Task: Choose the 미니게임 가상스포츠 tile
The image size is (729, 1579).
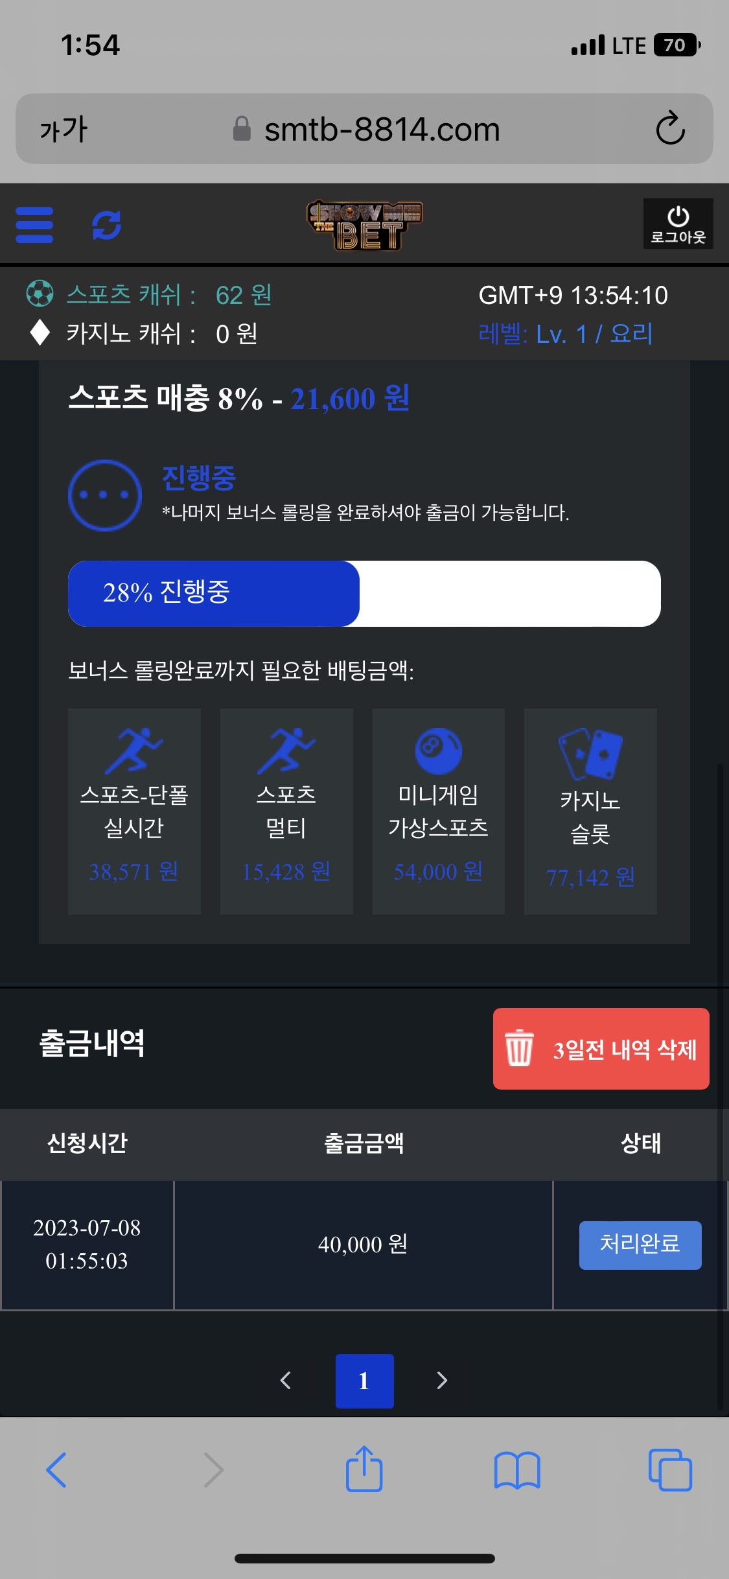Action: (x=438, y=811)
